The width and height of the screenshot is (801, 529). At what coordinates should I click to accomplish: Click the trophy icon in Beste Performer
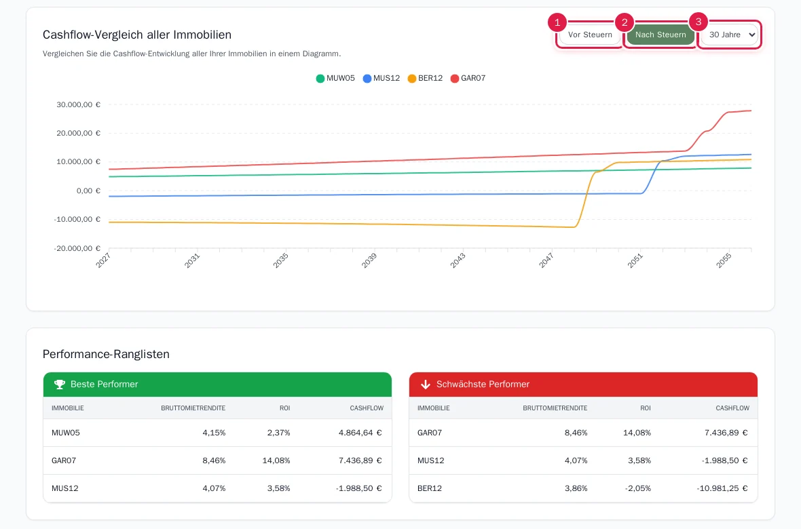coord(60,385)
